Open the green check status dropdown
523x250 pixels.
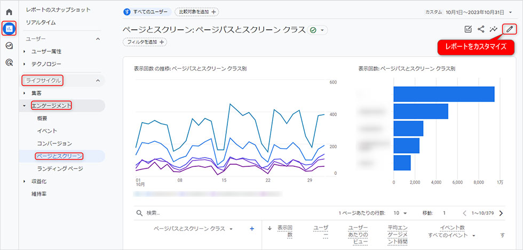[x=317, y=30]
